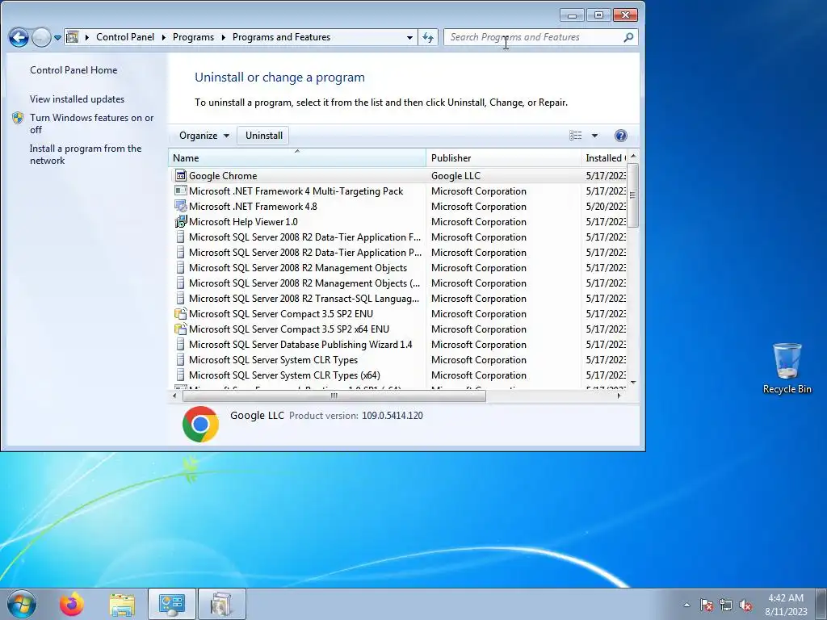The width and height of the screenshot is (827, 620).
Task: Click the Control Panel taskbar button
Action: click(x=172, y=604)
